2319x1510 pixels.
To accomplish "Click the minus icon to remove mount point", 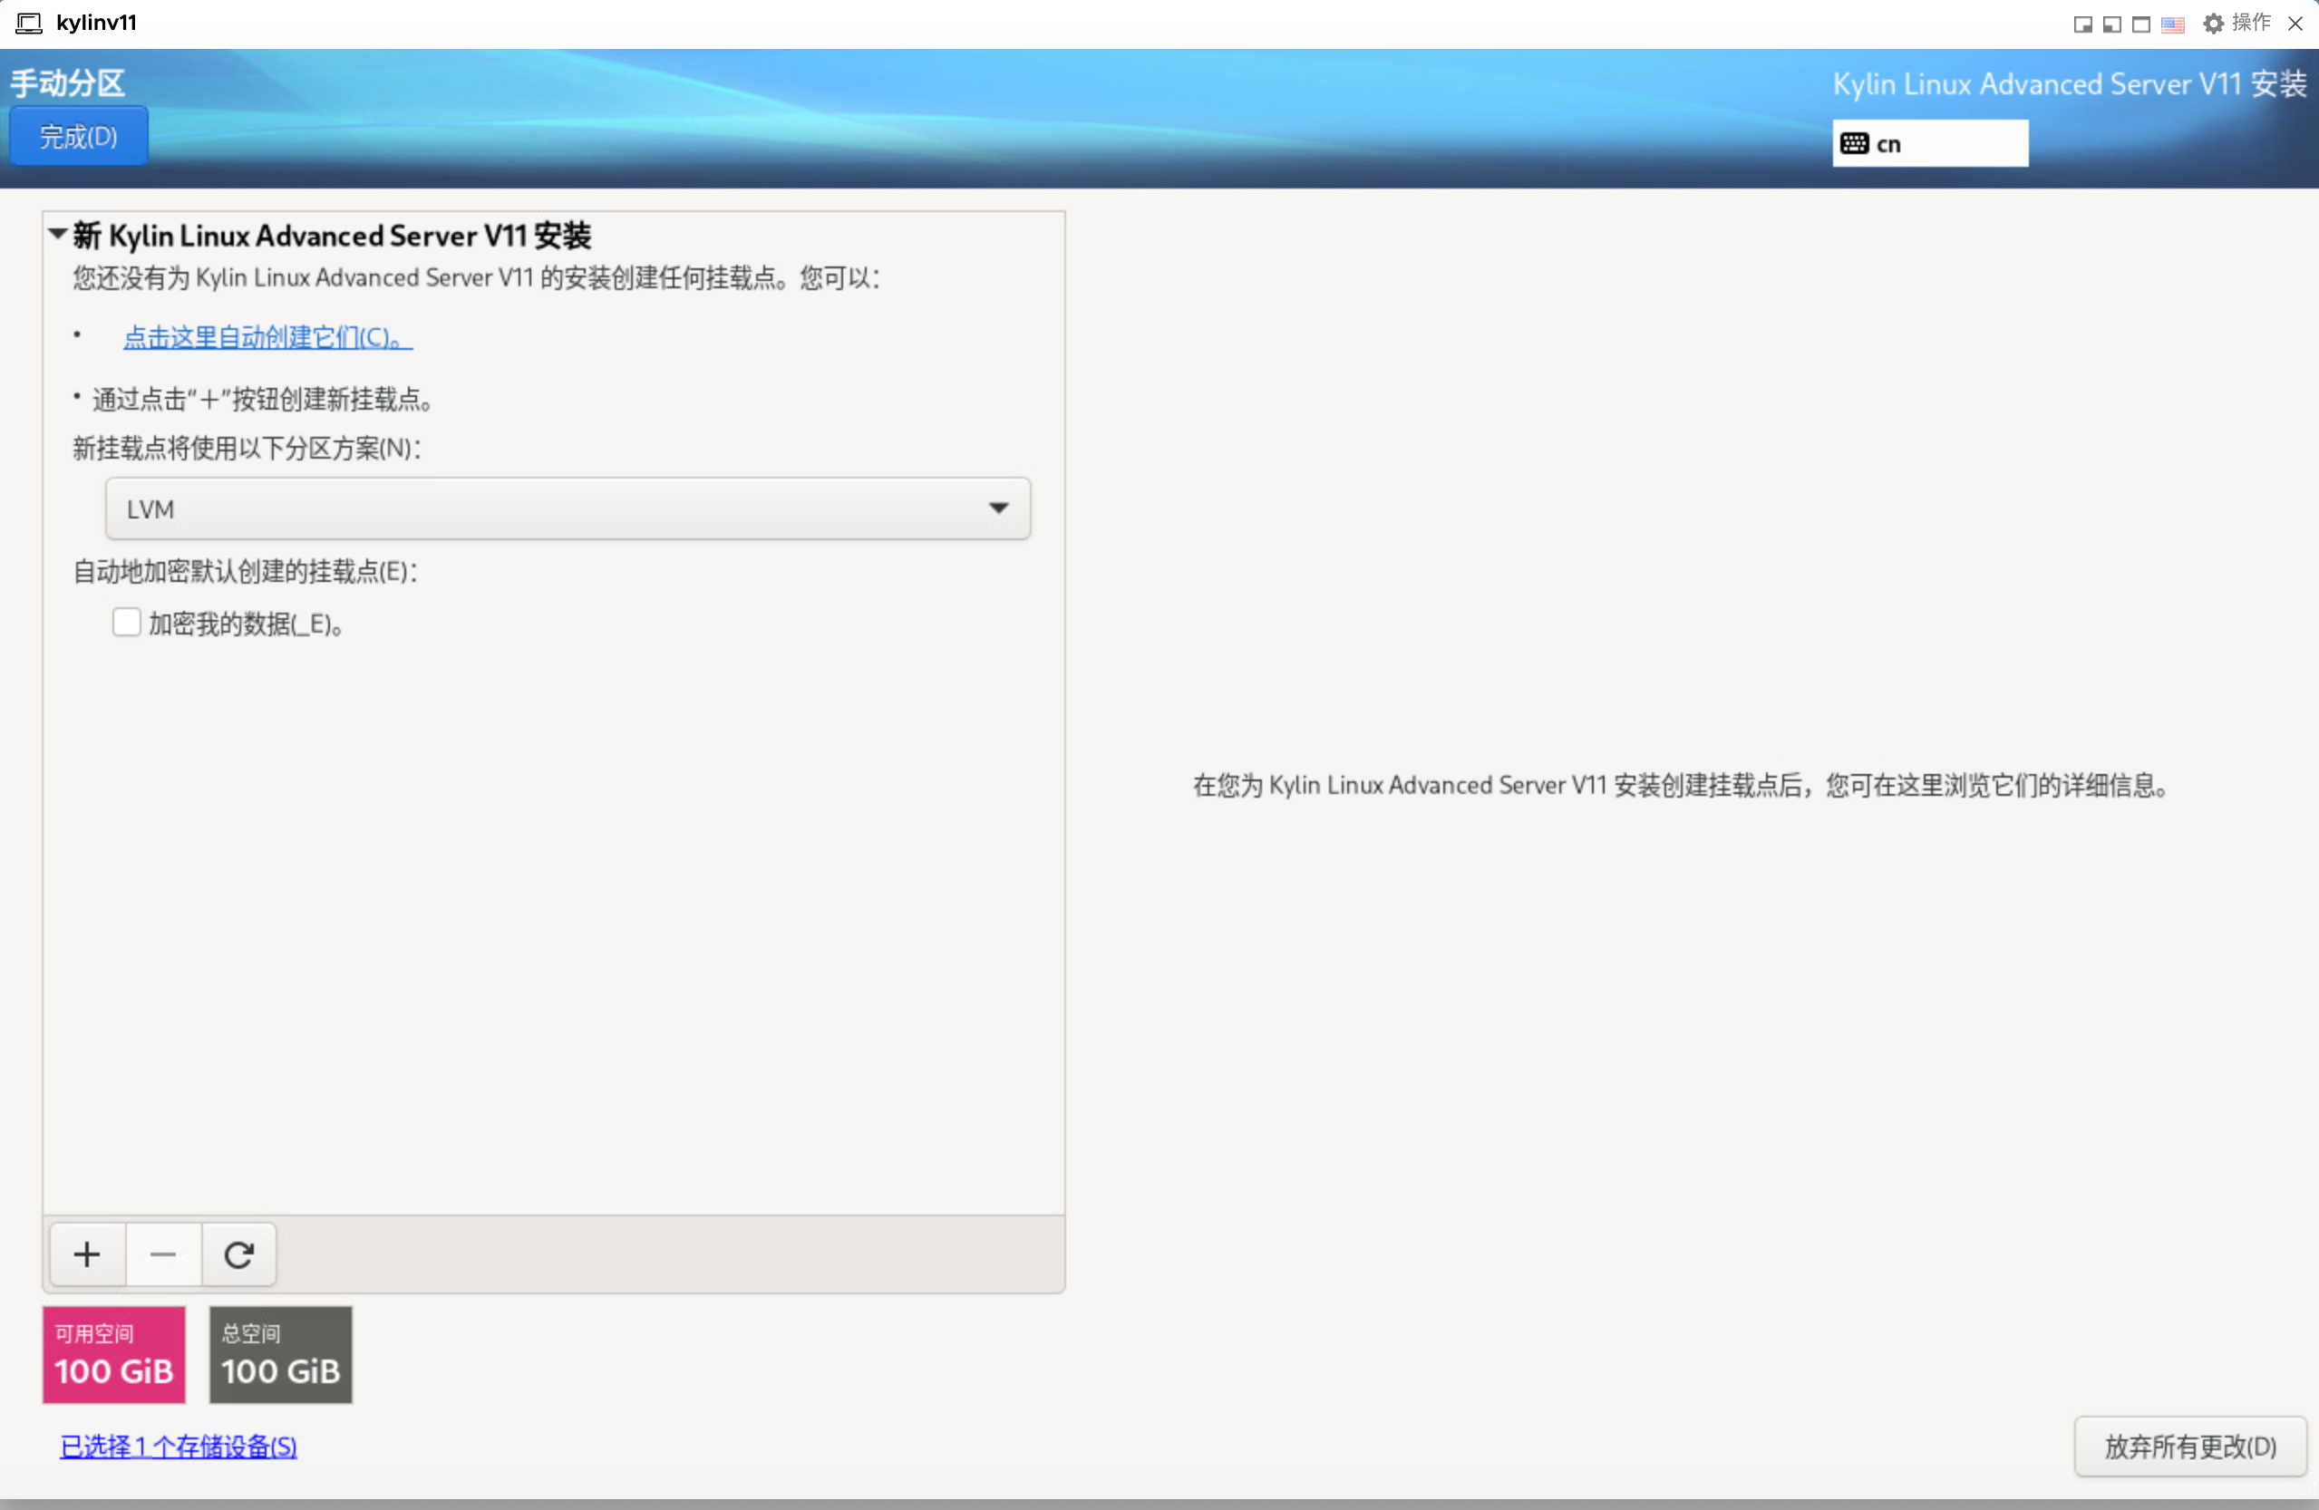I will click(162, 1254).
